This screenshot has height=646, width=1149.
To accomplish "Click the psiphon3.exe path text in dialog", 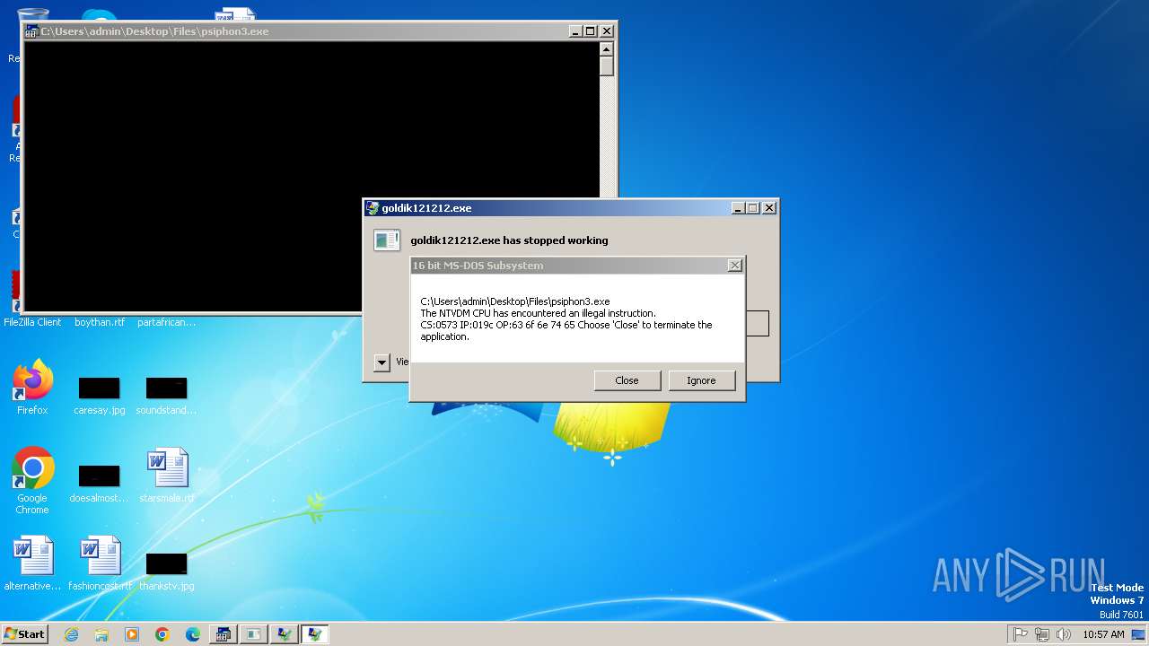I will pyautogui.click(x=515, y=301).
